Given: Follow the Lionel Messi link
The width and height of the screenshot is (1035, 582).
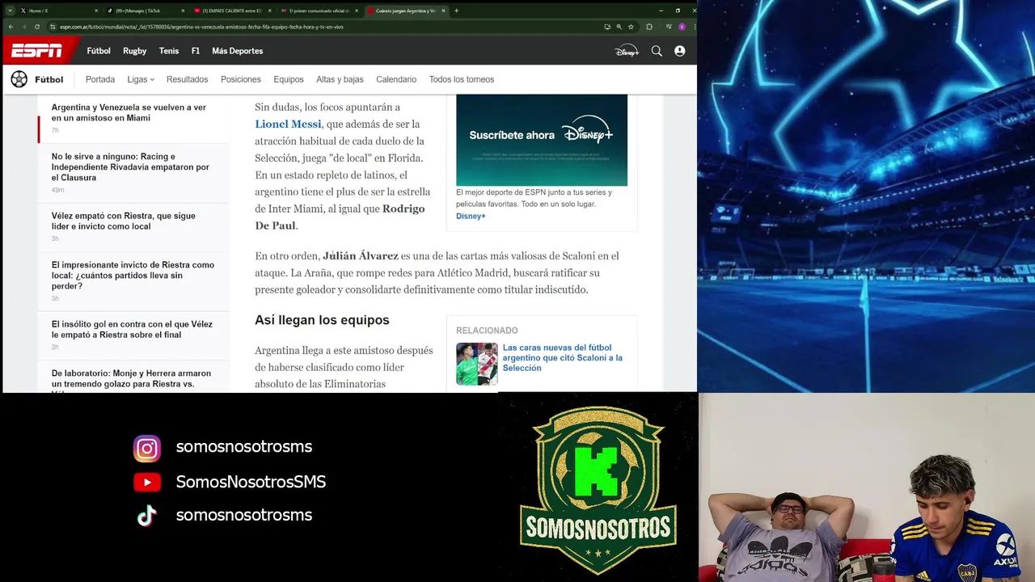Looking at the screenshot, I should (x=288, y=124).
